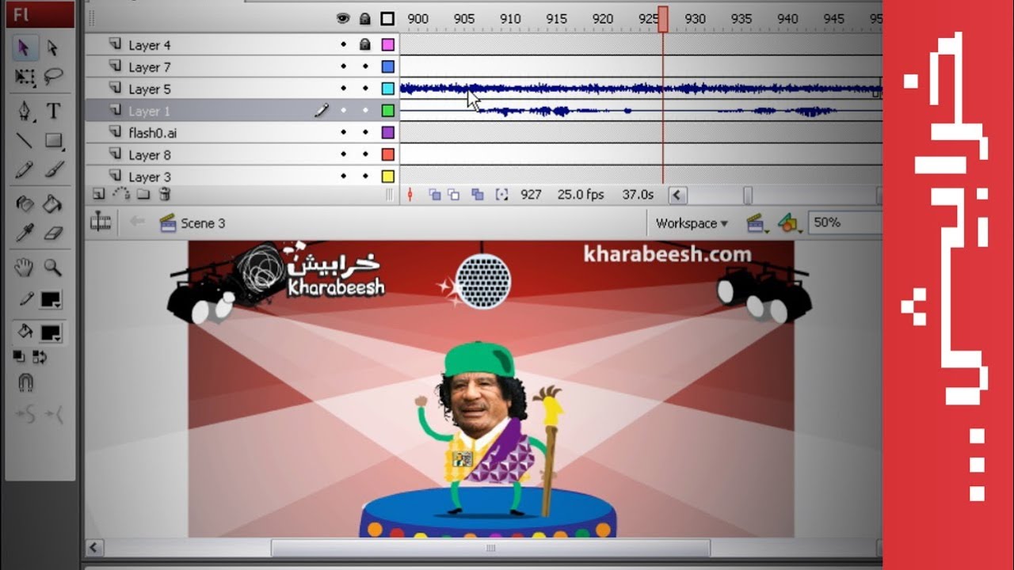This screenshot has height=570, width=1014.
Task: Open the 50% zoom level combo box
Action: pos(844,223)
